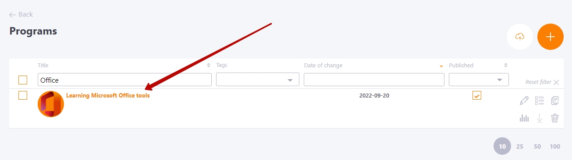Sort by the Title column header
Viewport: 572px width, 160px height.
click(43, 66)
